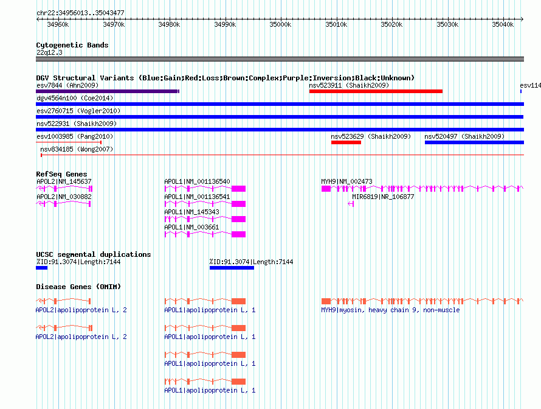Screen dimensions: 541x409
Task: Click the RefSeq Genes track title
Action: pyautogui.click(x=61, y=174)
